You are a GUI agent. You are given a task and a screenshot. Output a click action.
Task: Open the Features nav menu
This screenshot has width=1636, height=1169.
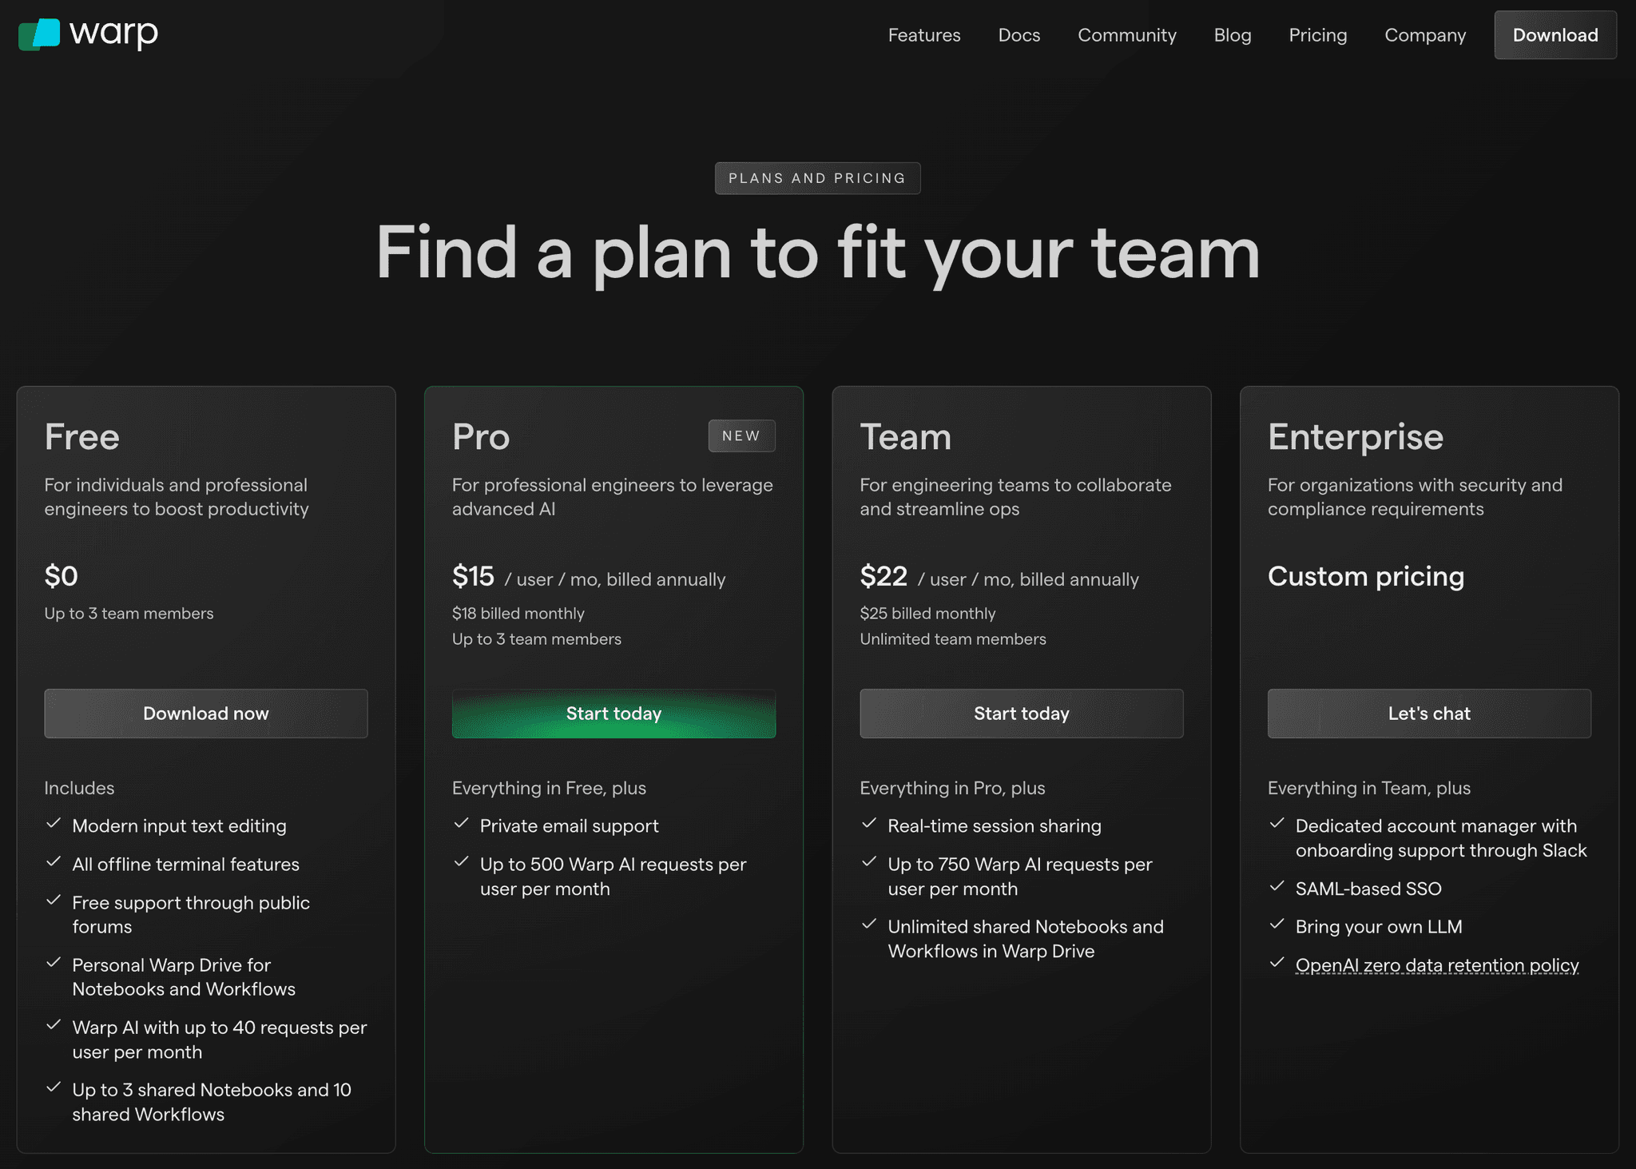click(x=924, y=35)
